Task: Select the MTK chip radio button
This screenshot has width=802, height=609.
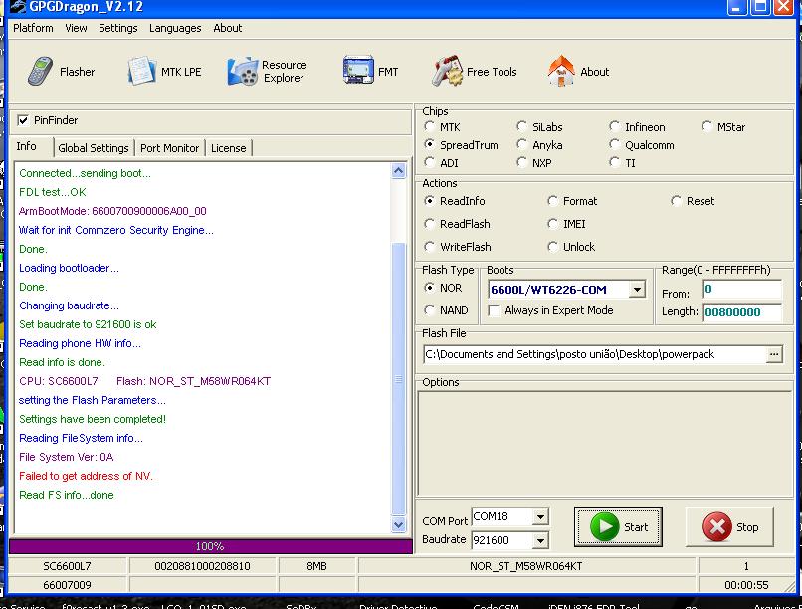Action: pyautogui.click(x=430, y=126)
